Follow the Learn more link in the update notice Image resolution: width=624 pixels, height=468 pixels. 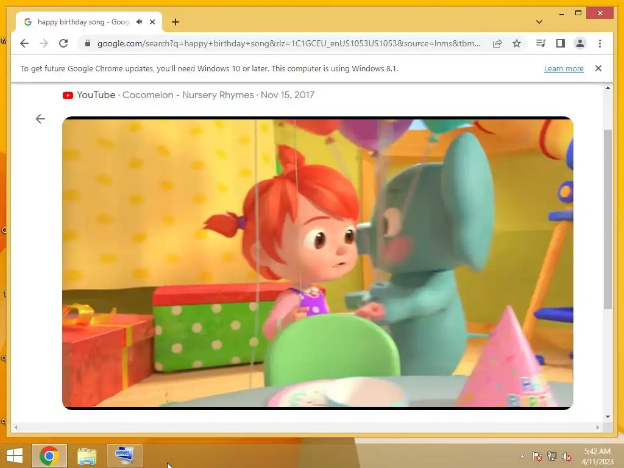[564, 68]
